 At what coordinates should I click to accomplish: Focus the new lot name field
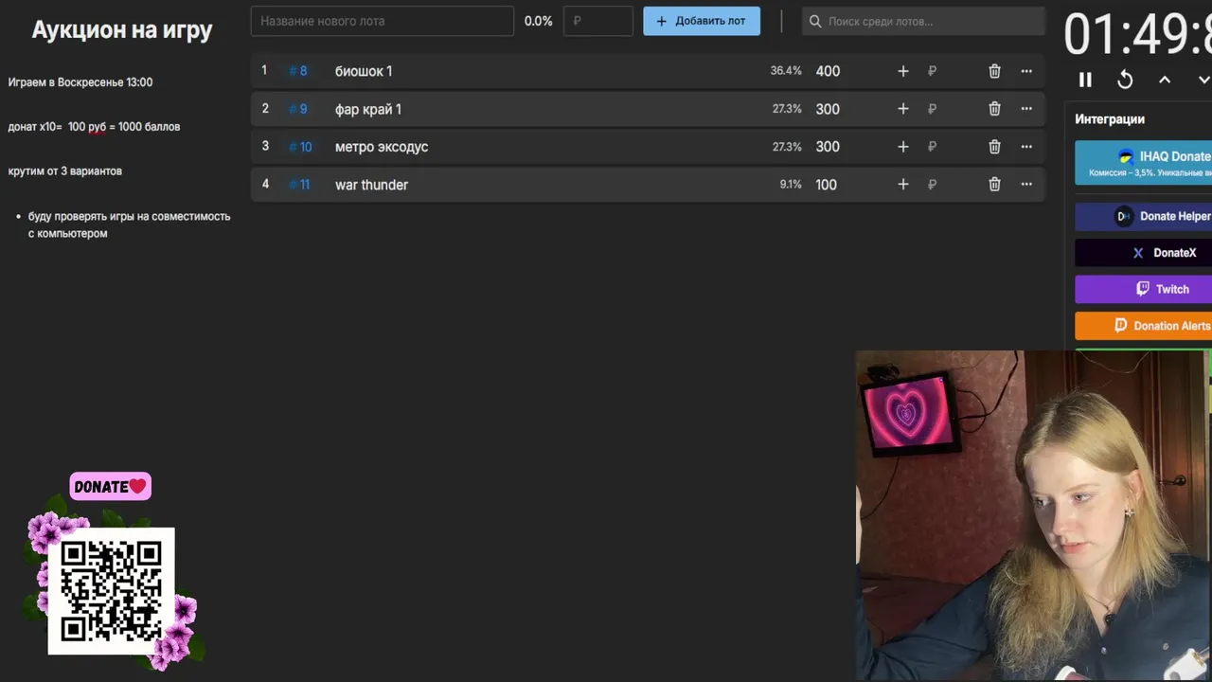tap(383, 21)
